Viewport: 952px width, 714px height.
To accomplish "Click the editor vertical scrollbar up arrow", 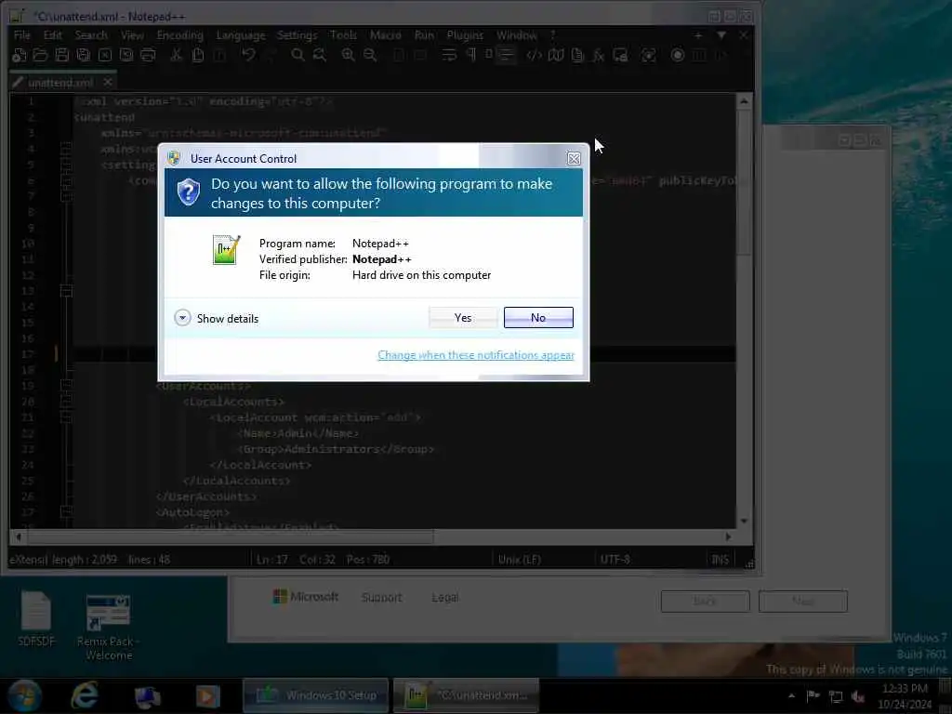I will tap(744, 101).
